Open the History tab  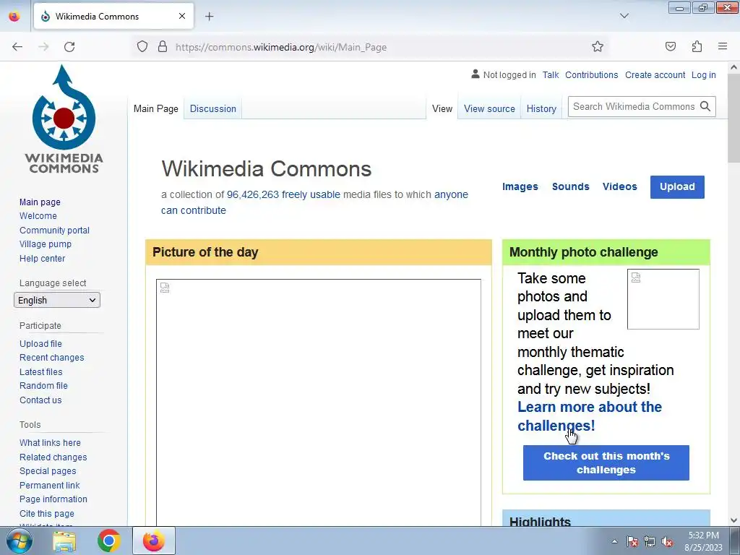coord(541,108)
